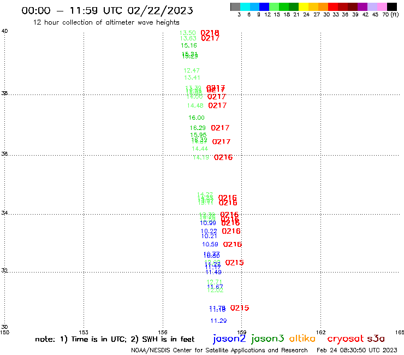Select wave height value 15.95
404x355 pixels.
(x=198, y=135)
